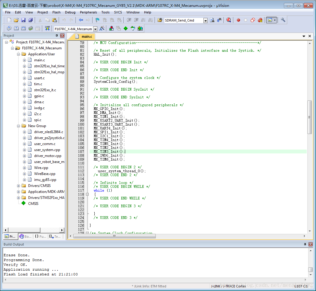Open the Peripherals menu
316x291 pixels.
(88, 12)
